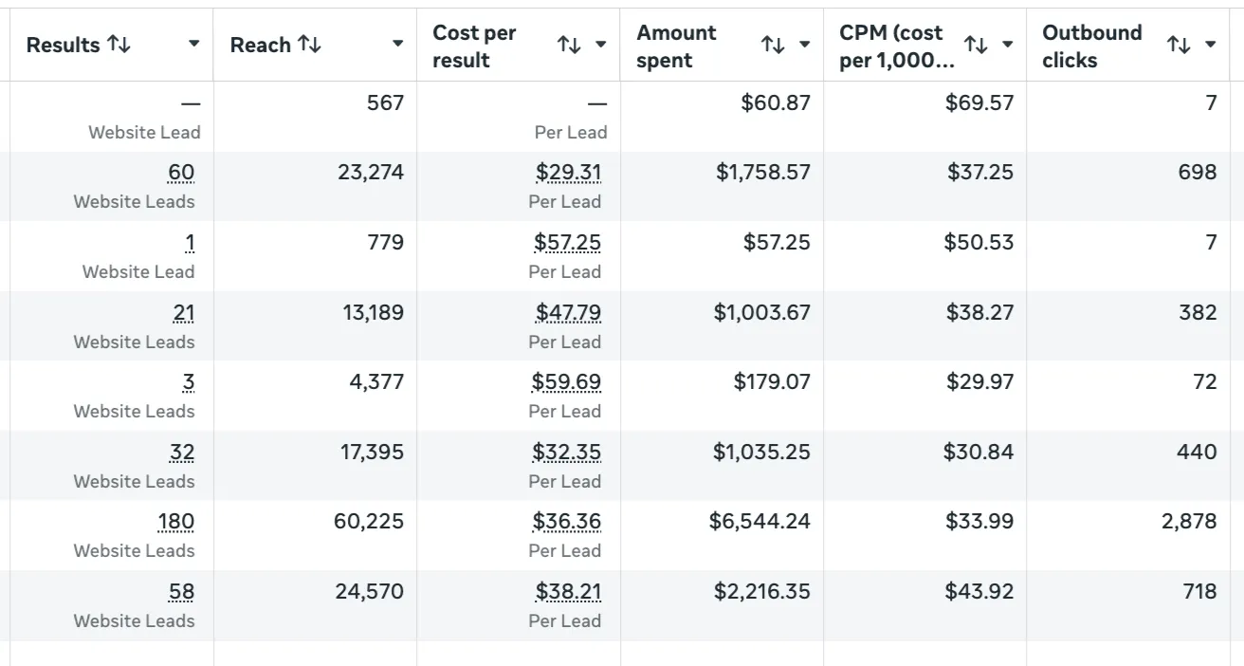The image size is (1244, 666).
Task: Sort by Cost per result arrows icon
Action: click(x=569, y=45)
